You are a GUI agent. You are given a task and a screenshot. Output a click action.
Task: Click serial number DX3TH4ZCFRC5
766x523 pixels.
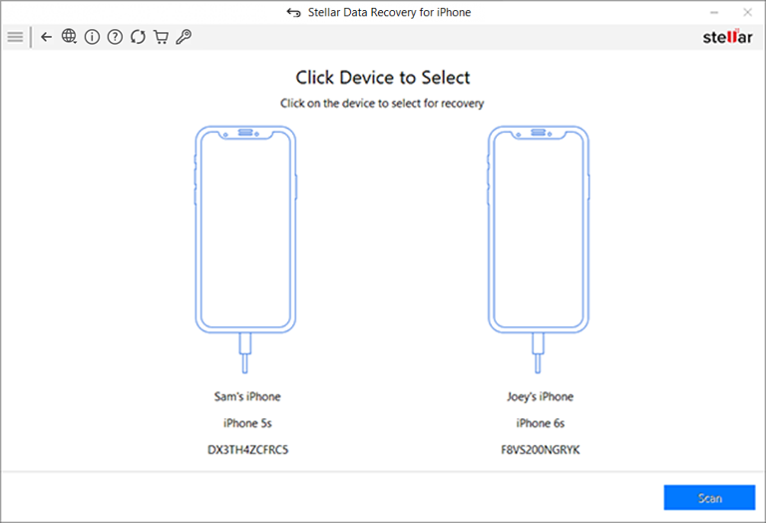[x=247, y=450]
